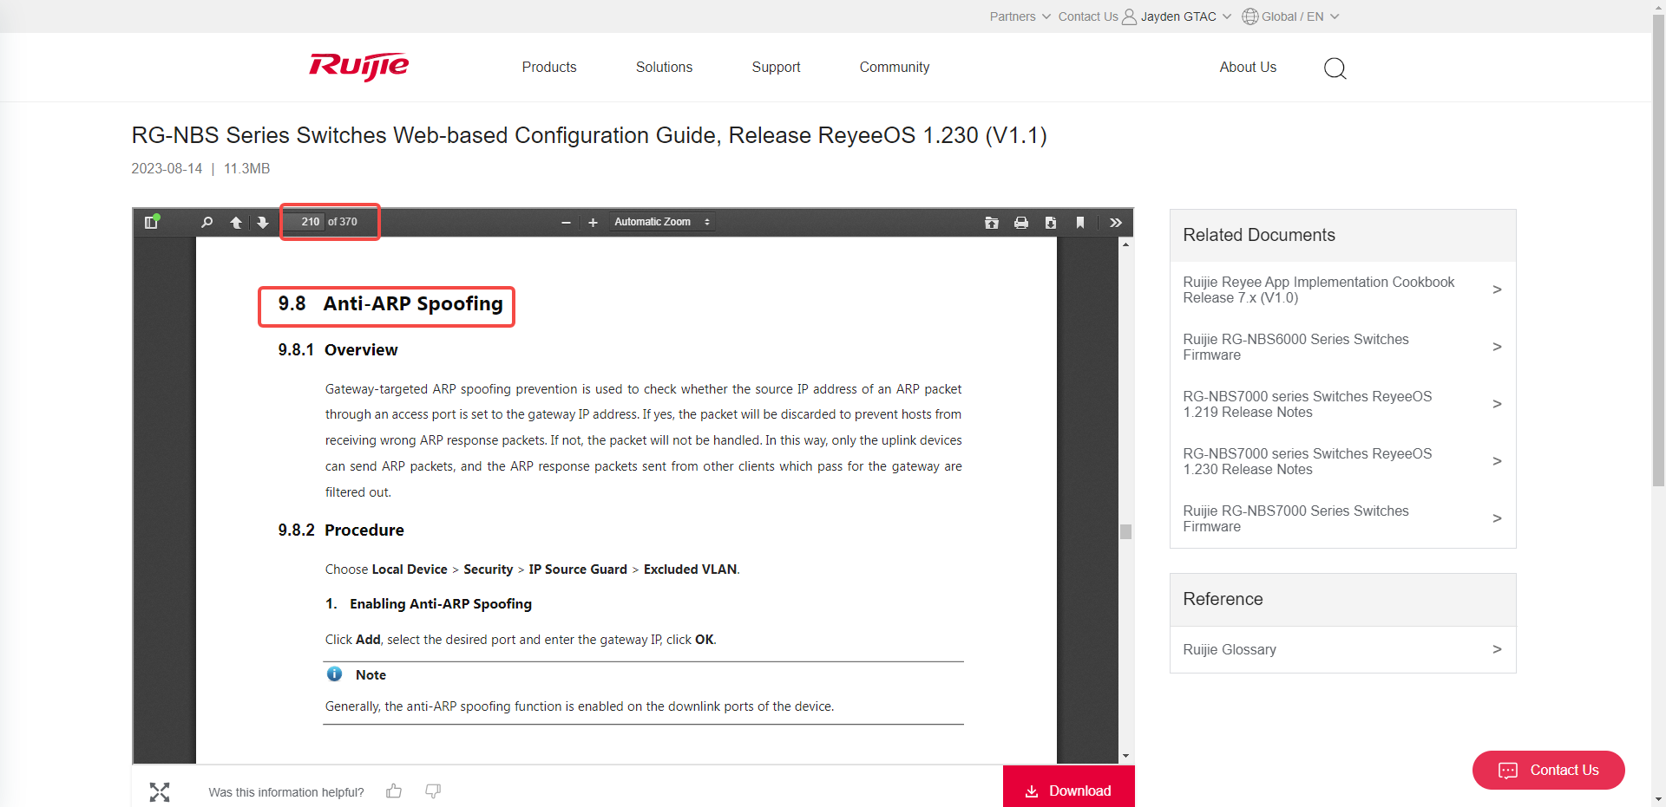The width and height of the screenshot is (1666, 807).
Task: Mark information unhelpful with thumbs down
Action: point(433,791)
